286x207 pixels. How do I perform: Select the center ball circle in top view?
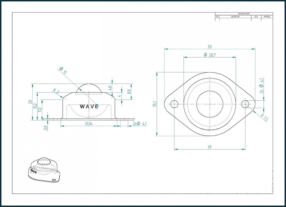coord(210,104)
